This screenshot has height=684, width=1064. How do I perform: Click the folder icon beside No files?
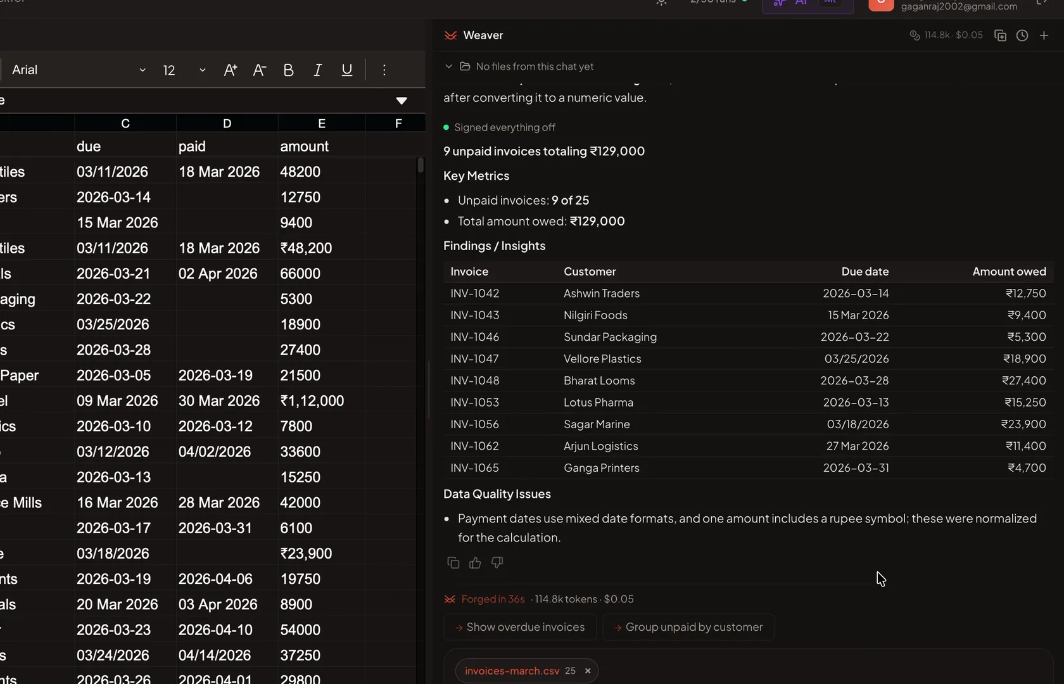465,66
